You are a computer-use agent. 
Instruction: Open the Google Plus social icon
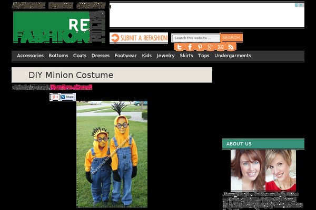click(x=210, y=47)
